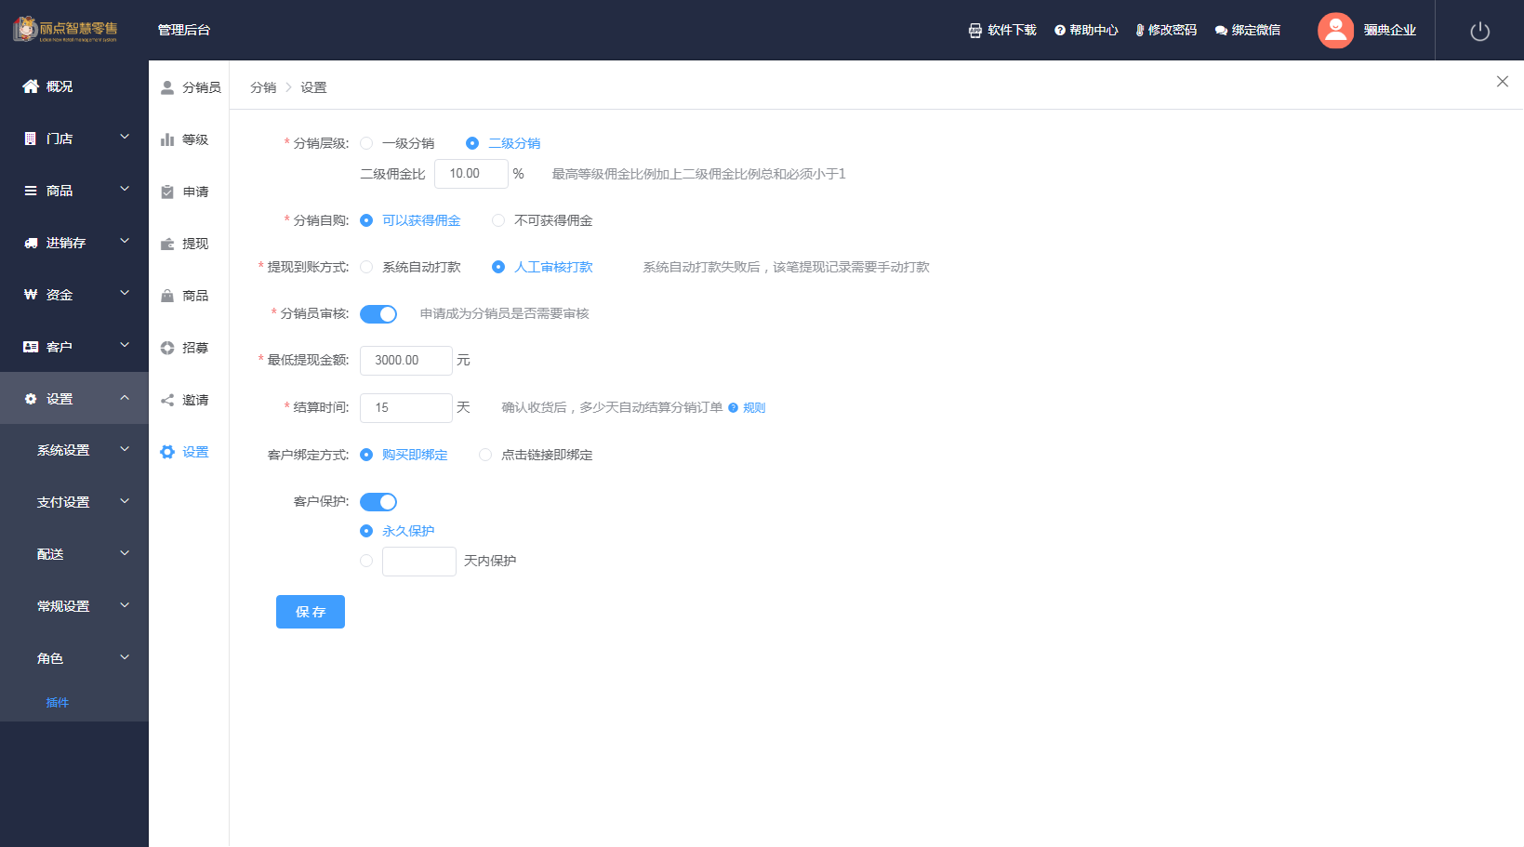
Task: Expand the 商品 menu chevron in main sidebar
Action: pyautogui.click(x=125, y=189)
